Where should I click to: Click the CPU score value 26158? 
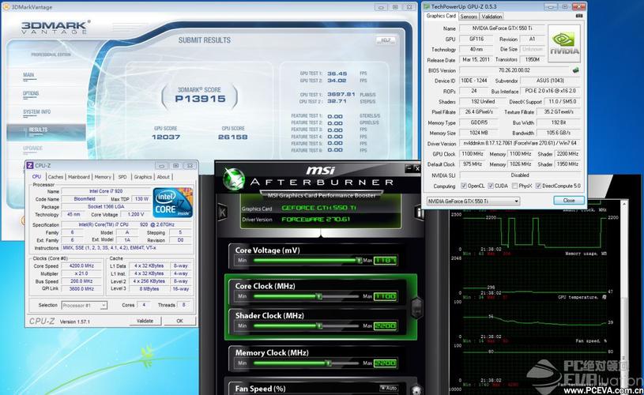click(x=233, y=137)
